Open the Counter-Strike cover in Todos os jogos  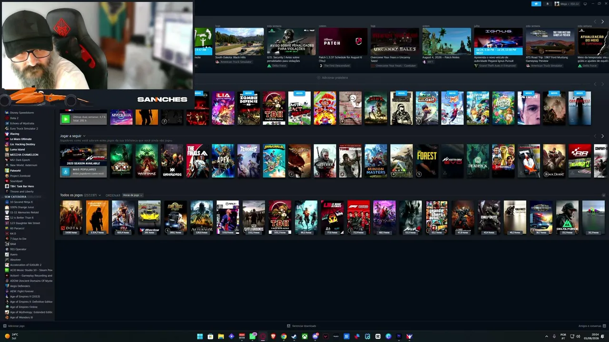(97, 218)
